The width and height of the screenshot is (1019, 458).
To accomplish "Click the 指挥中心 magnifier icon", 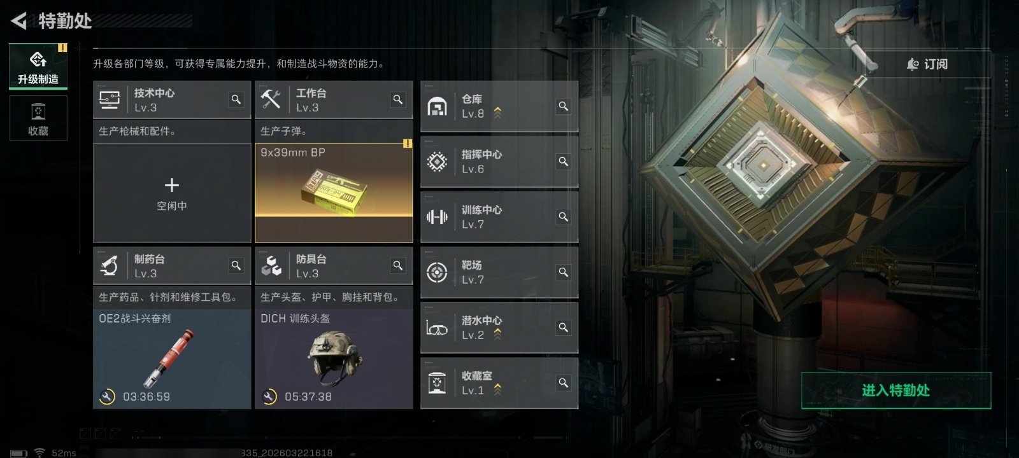I will (564, 162).
